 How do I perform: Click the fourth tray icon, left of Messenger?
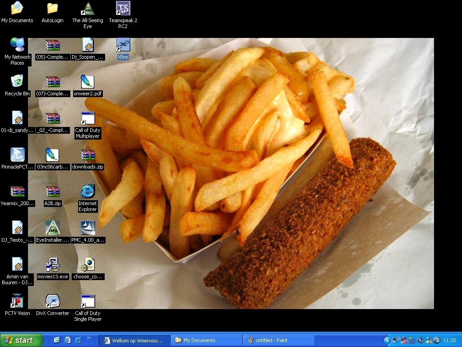(421, 341)
